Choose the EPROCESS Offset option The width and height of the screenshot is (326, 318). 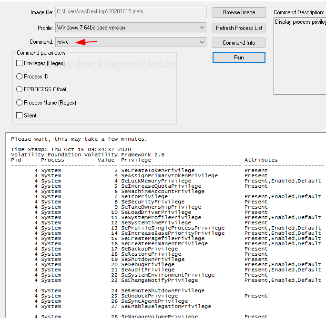click(x=20, y=89)
